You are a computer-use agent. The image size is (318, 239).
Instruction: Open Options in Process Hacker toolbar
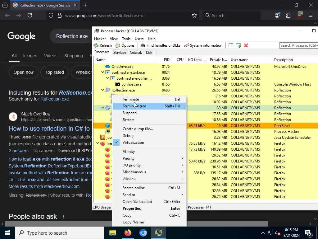(x=125, y=45)
